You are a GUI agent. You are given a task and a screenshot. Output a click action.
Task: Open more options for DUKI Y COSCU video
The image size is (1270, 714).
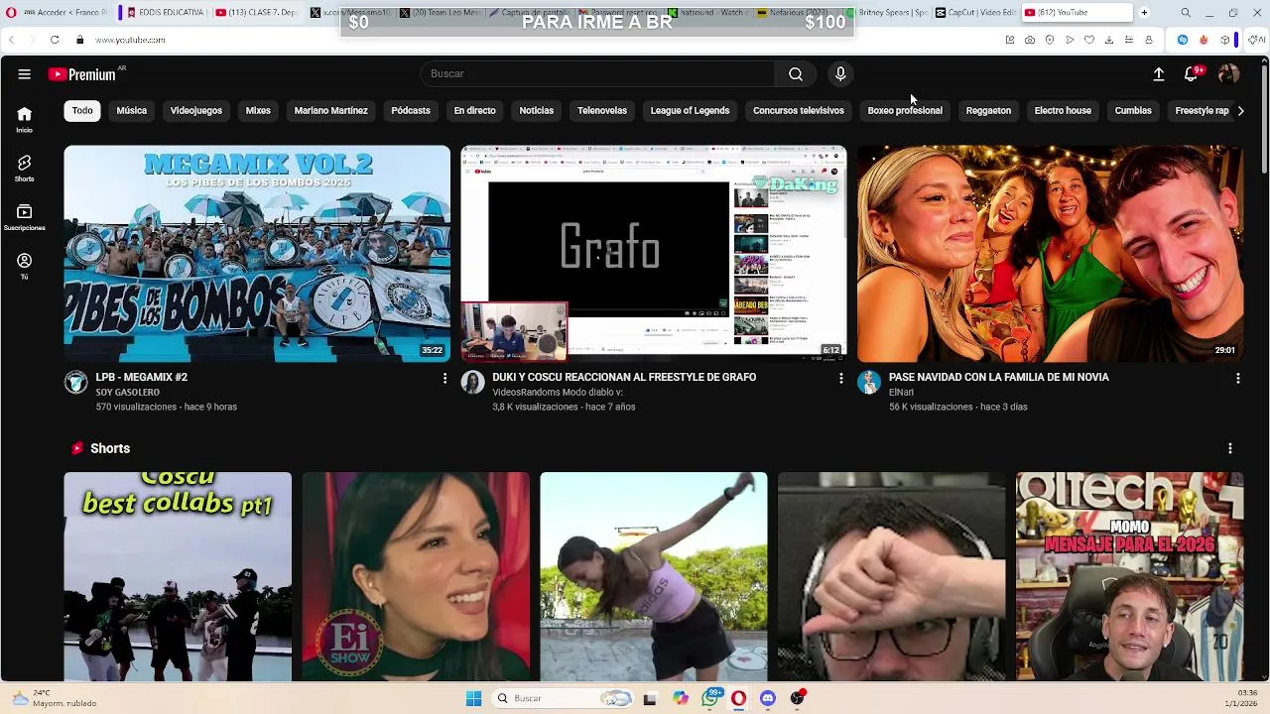pyautogui.click(x=840, y=379)
